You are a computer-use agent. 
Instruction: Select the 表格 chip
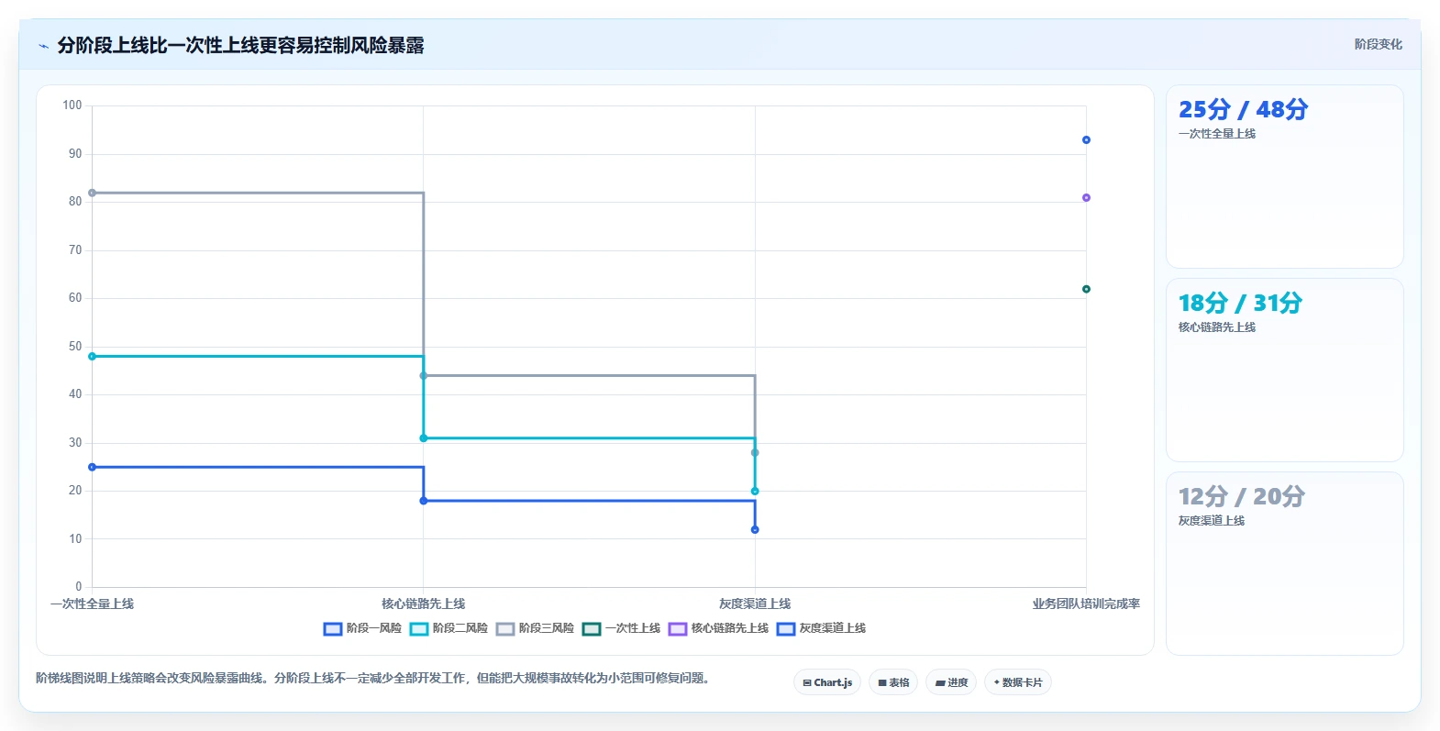click(x=893, y=682)
